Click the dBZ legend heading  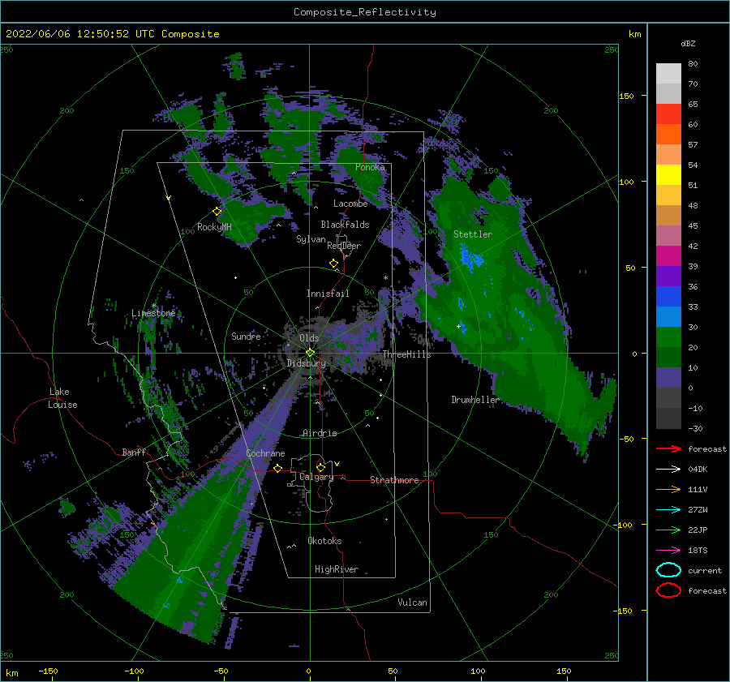pos(688,44)
